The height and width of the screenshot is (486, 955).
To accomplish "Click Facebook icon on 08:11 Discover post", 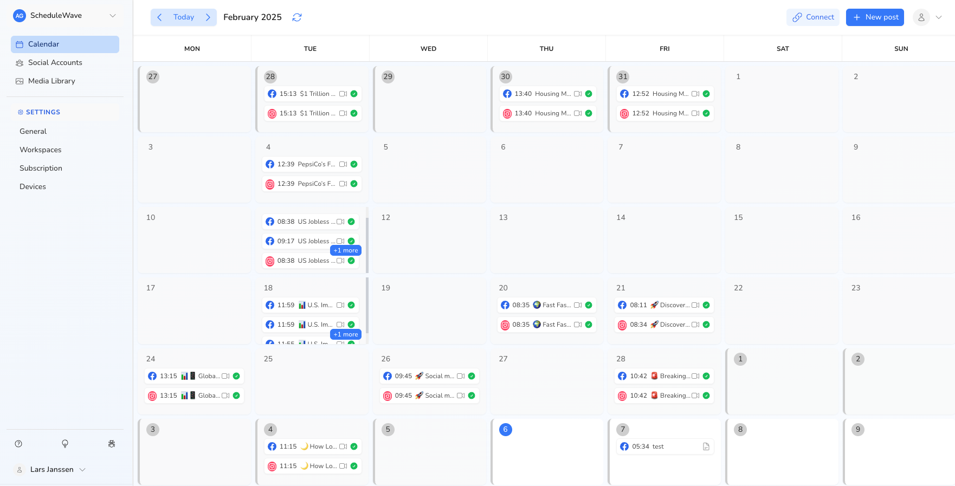I will click(x=622, y=306).
